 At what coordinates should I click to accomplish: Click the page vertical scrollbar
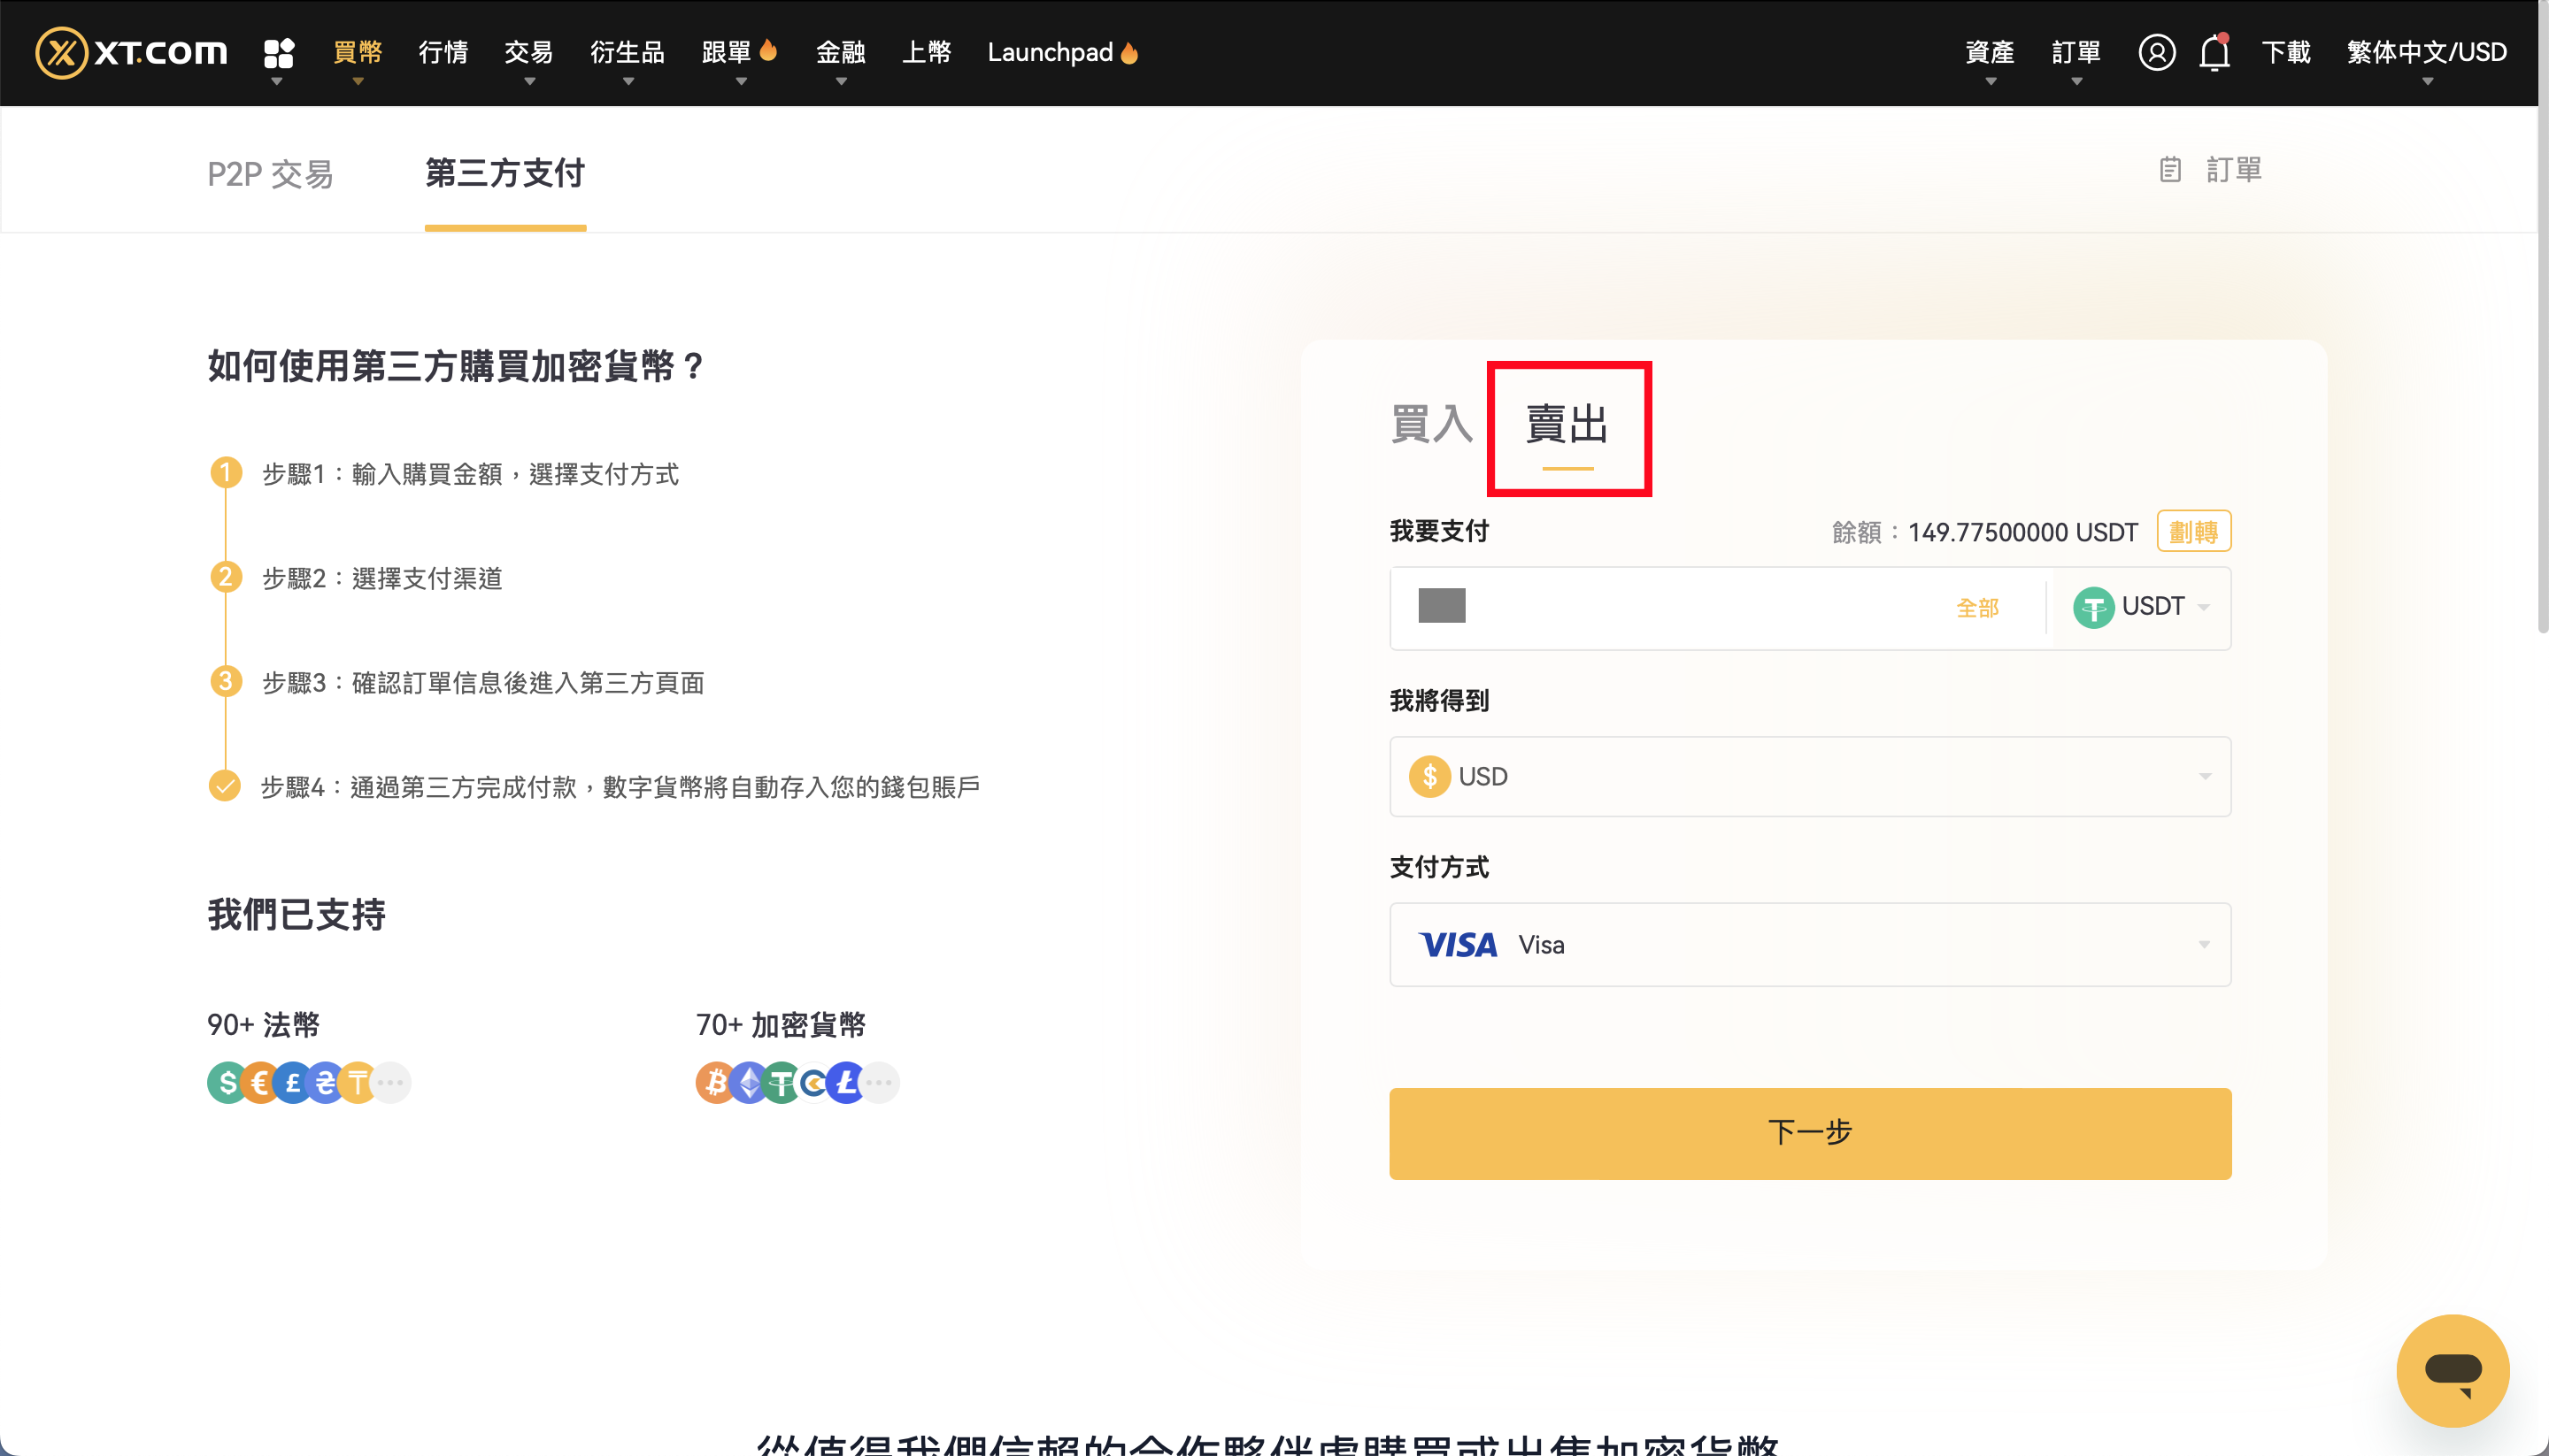click(2543, 316)
